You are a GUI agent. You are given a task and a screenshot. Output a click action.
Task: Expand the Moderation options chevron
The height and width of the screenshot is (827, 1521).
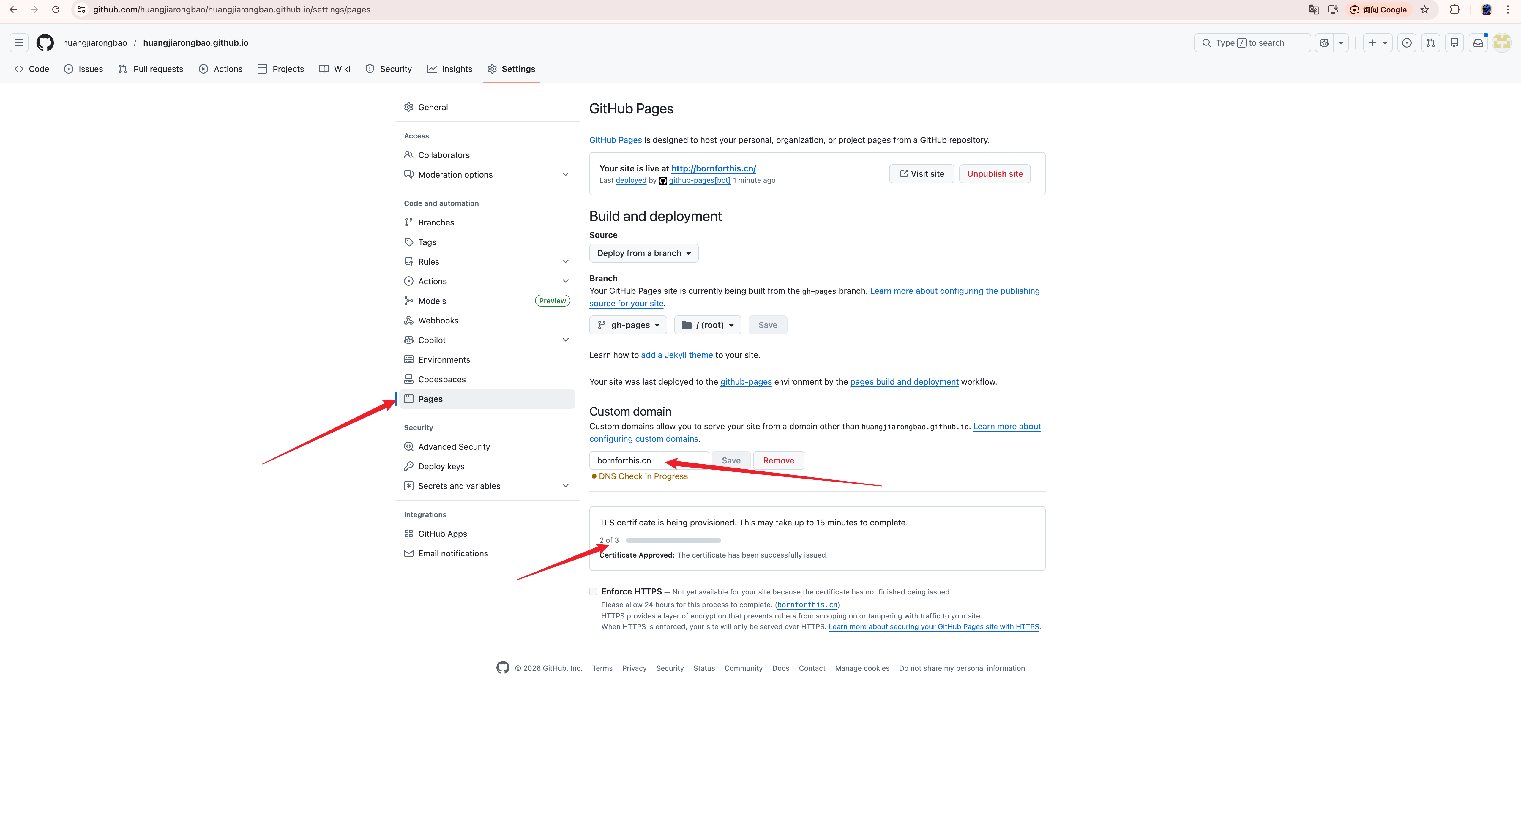tap(566, 175)
